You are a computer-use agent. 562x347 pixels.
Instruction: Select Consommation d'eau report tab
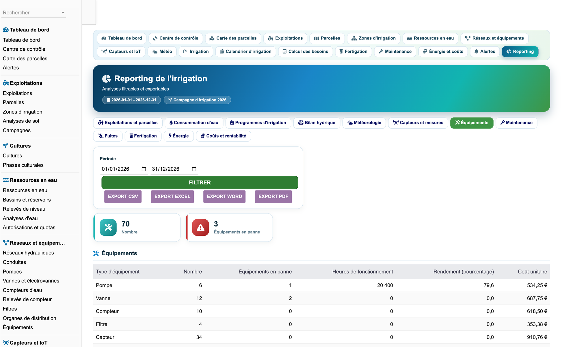pos(194,123)
